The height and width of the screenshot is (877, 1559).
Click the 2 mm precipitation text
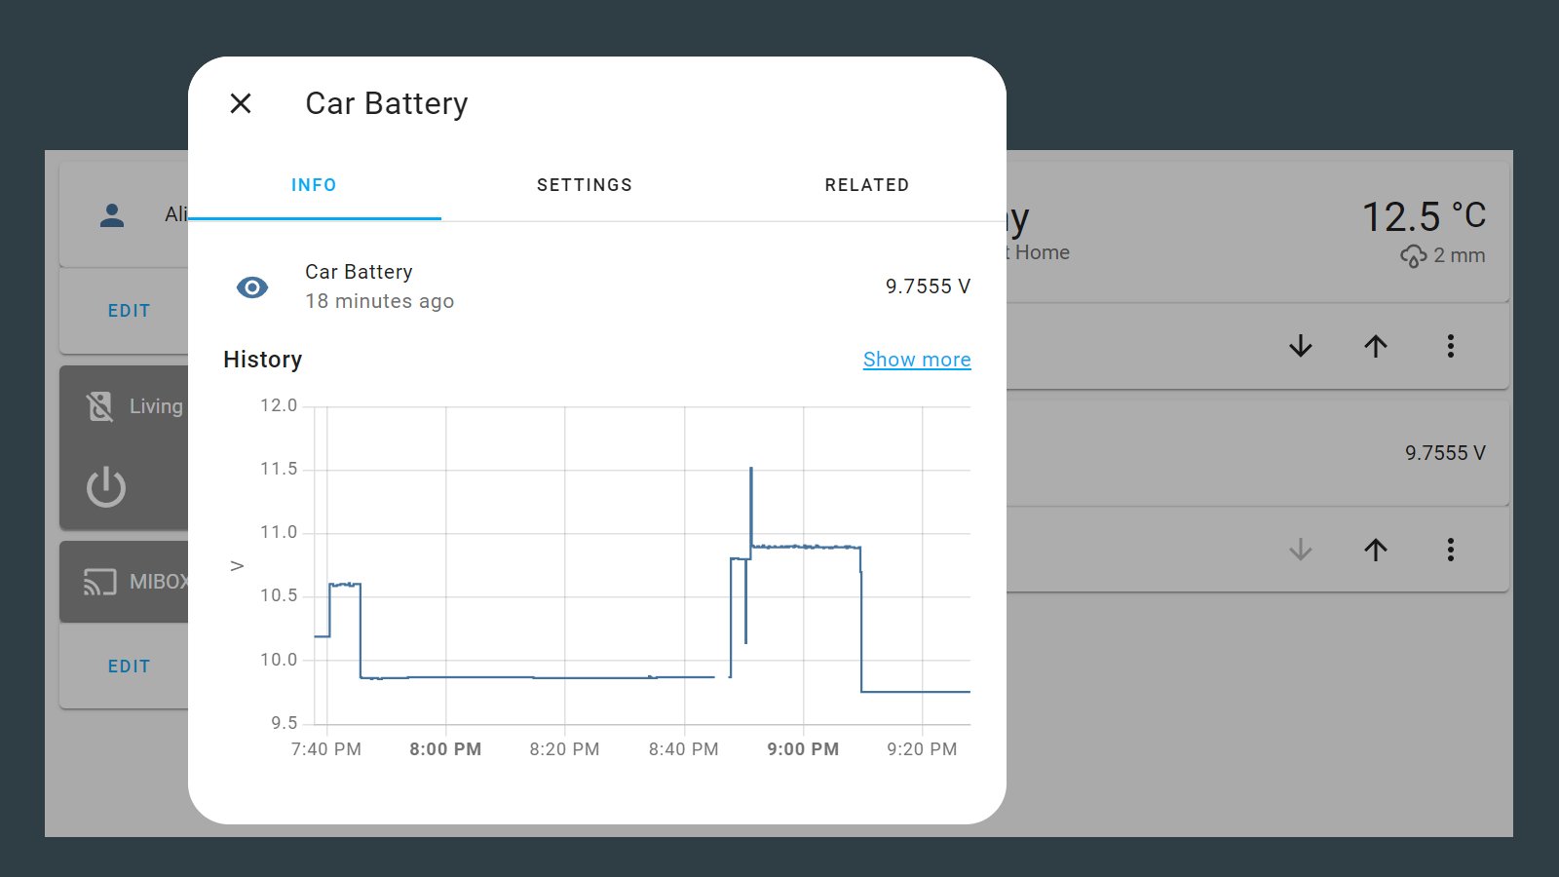[1460, 255]
